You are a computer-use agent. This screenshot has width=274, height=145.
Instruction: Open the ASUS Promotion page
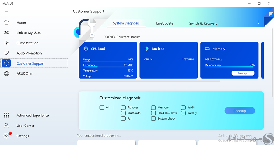(29, 53)
